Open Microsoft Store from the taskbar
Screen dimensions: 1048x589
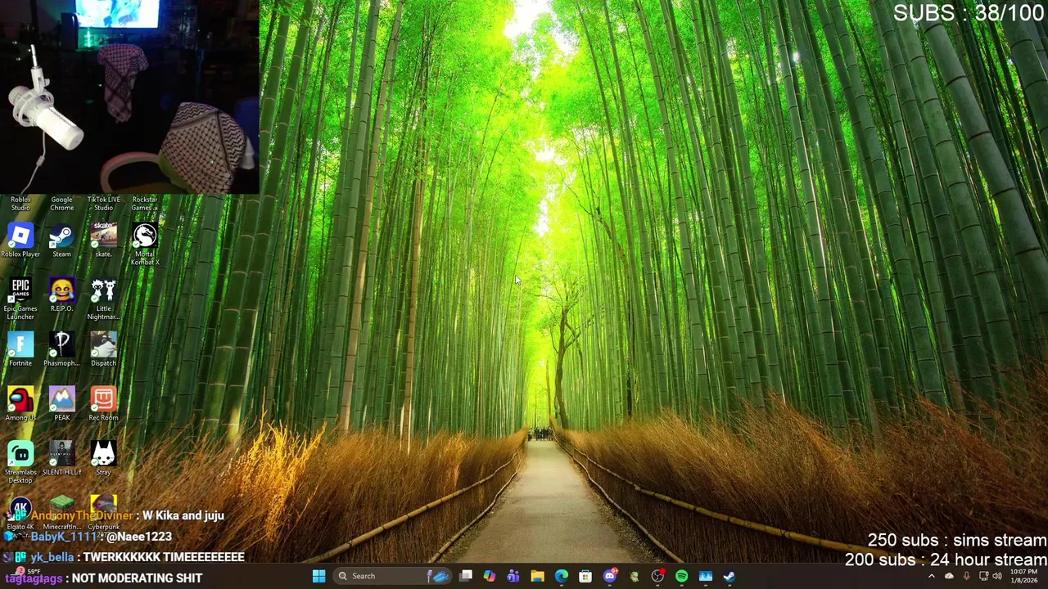point(585,576)
